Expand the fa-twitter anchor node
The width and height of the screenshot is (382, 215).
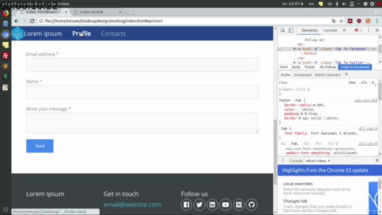pyautogui.click(x=294, y=63)
